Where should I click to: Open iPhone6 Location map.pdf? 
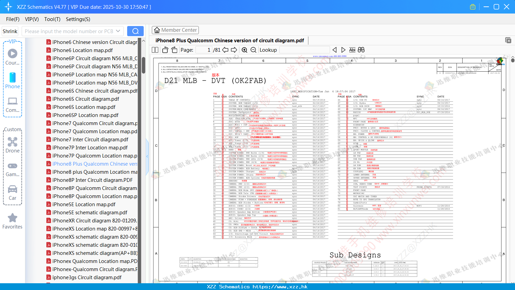83,50
